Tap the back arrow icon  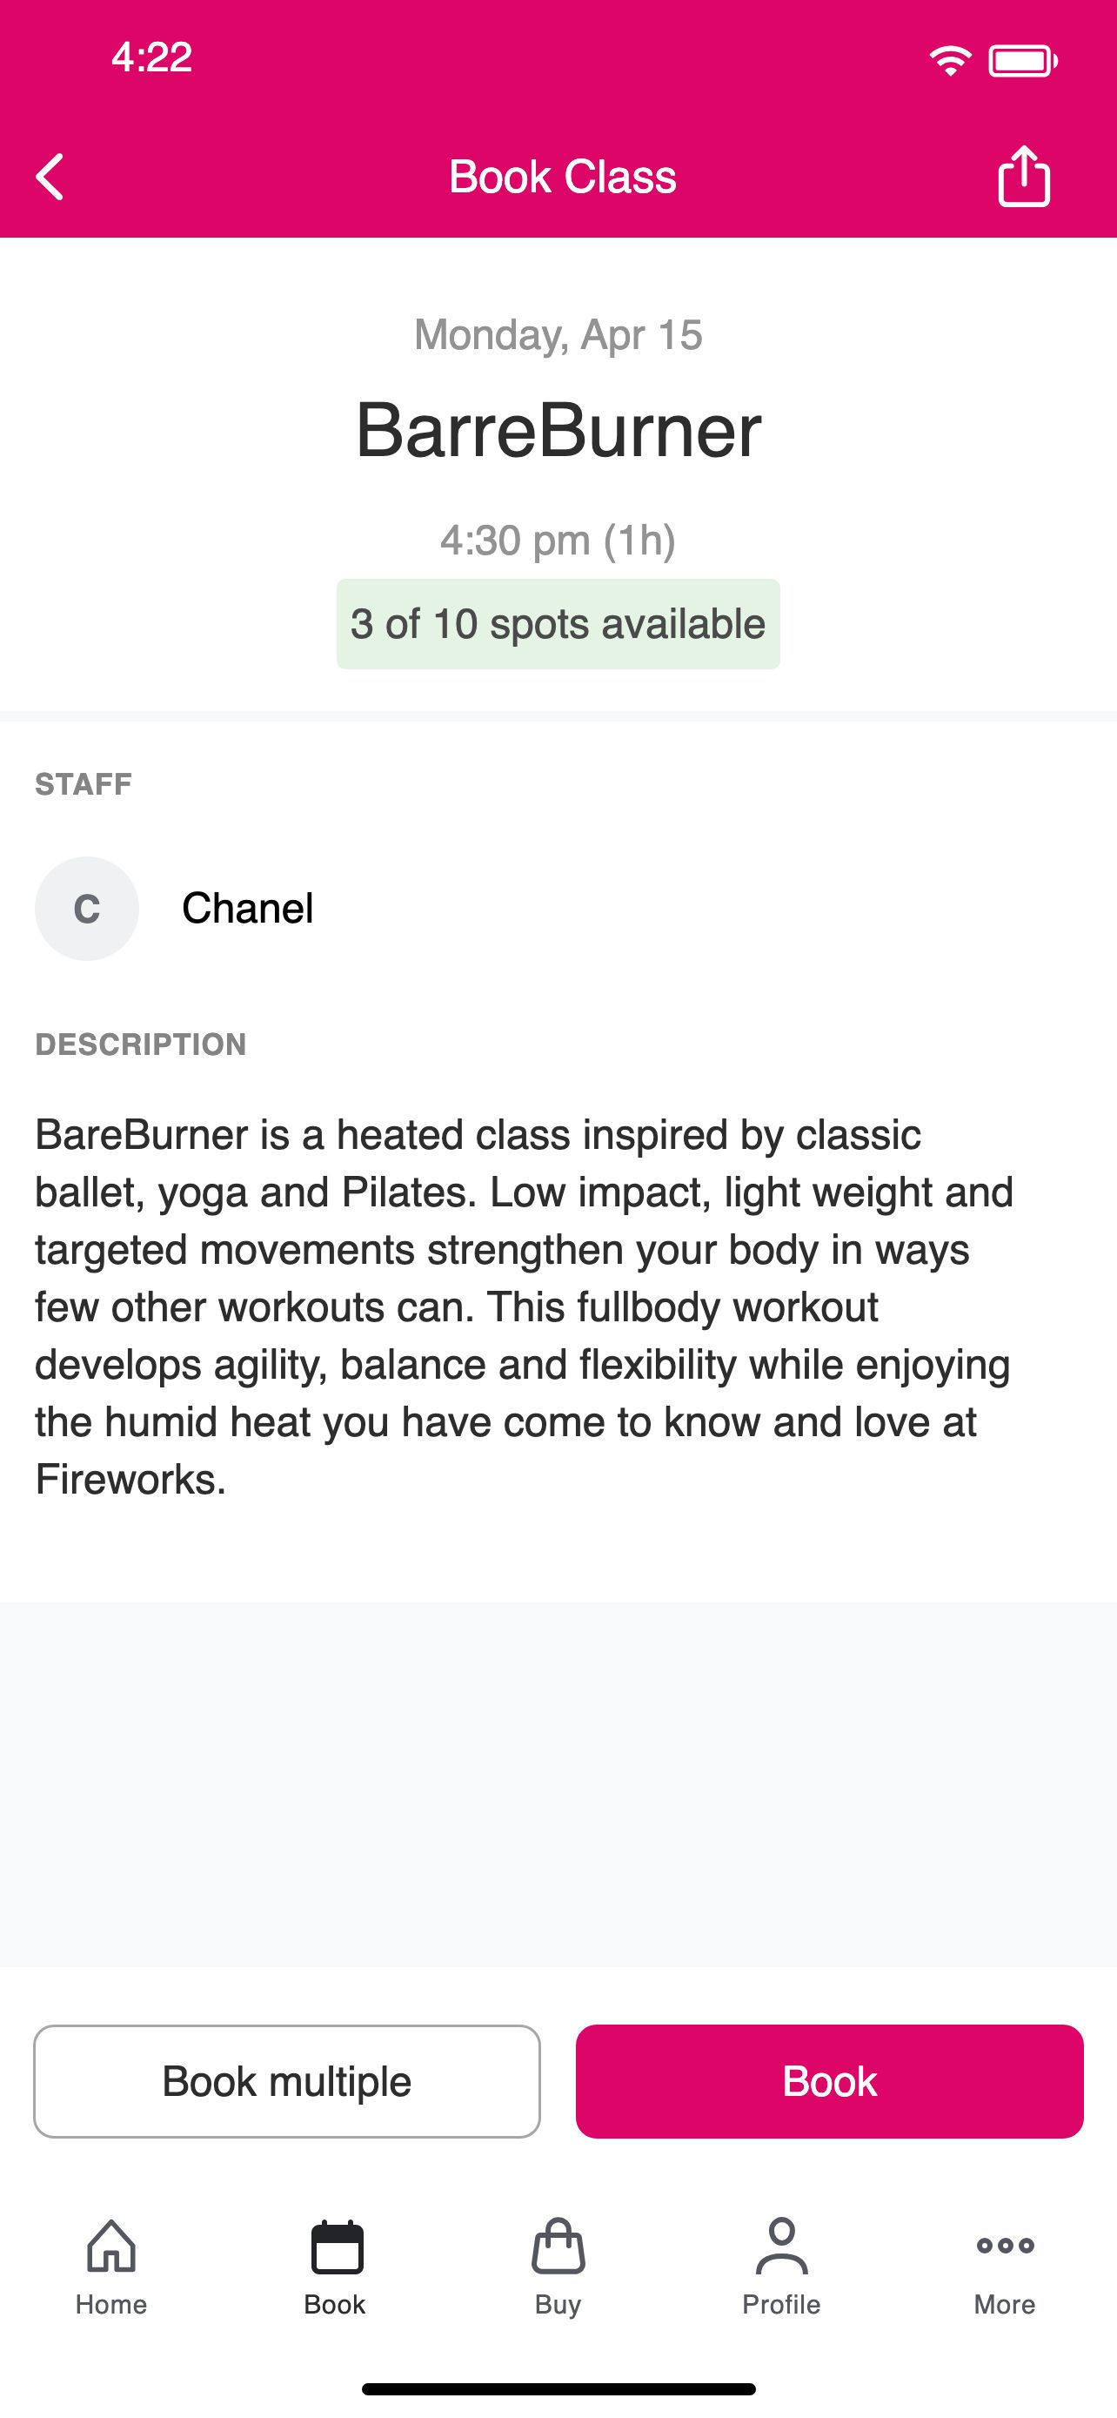50,177
